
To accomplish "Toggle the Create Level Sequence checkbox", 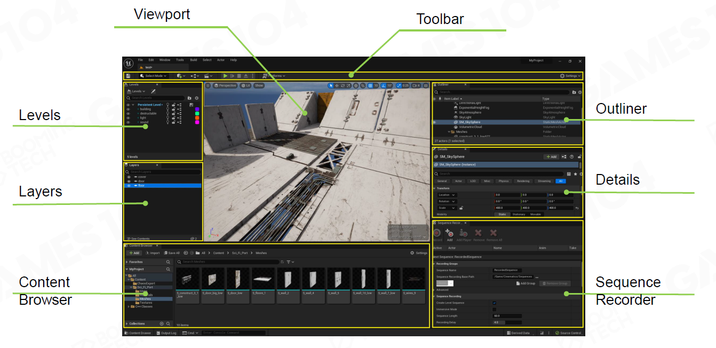I will pos(494,303).
